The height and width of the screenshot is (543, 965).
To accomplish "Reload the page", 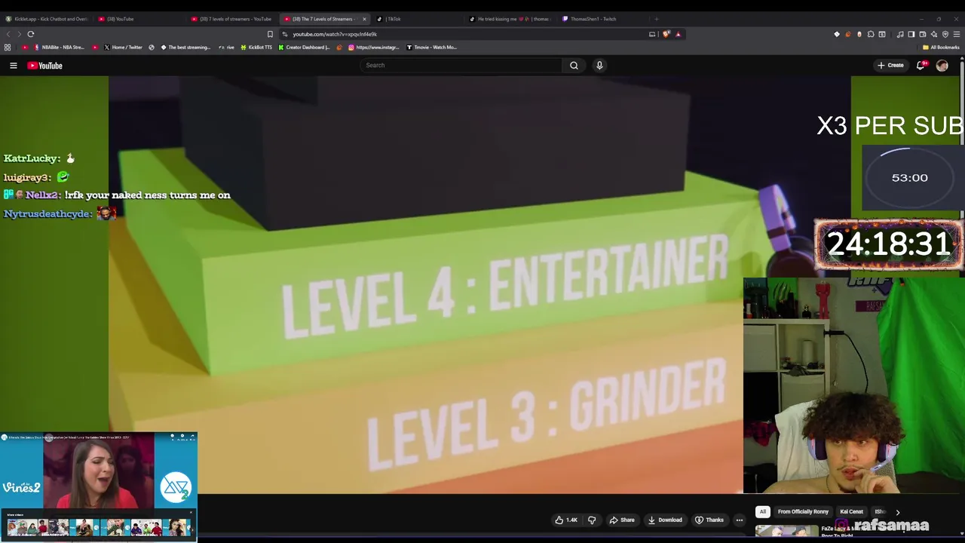I will [x=31, y=34].
